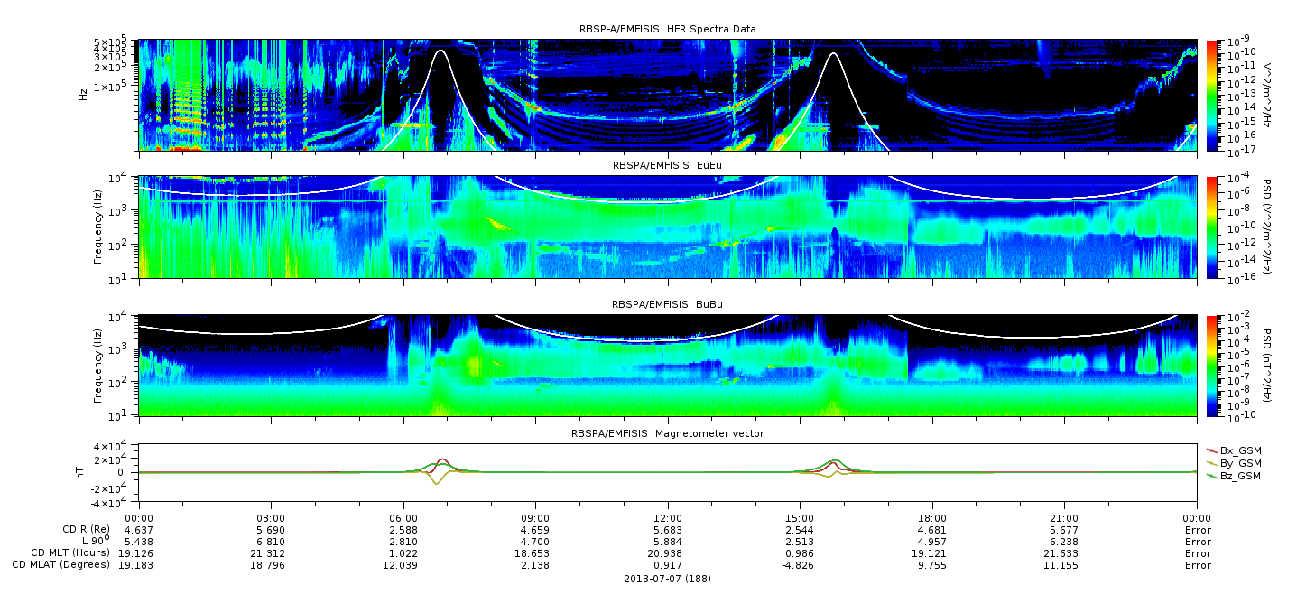
Task: Click the second magnetometer peak near 15:45
Action: point(834,462)
